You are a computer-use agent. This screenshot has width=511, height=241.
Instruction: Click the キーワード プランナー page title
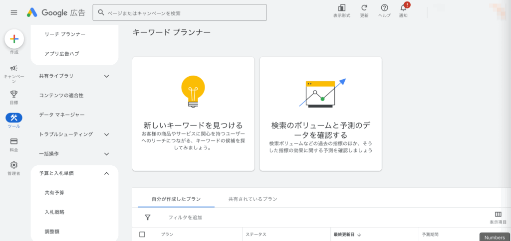172,32
